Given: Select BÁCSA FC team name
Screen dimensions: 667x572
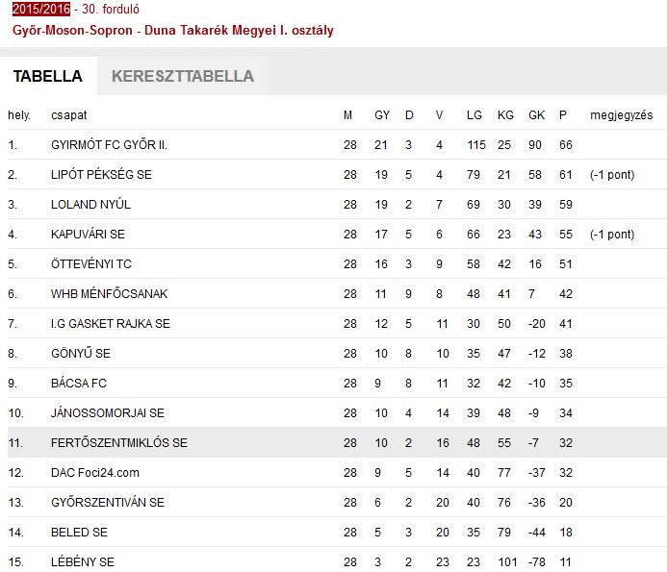Looking at the screenshot, I should 79,384.
